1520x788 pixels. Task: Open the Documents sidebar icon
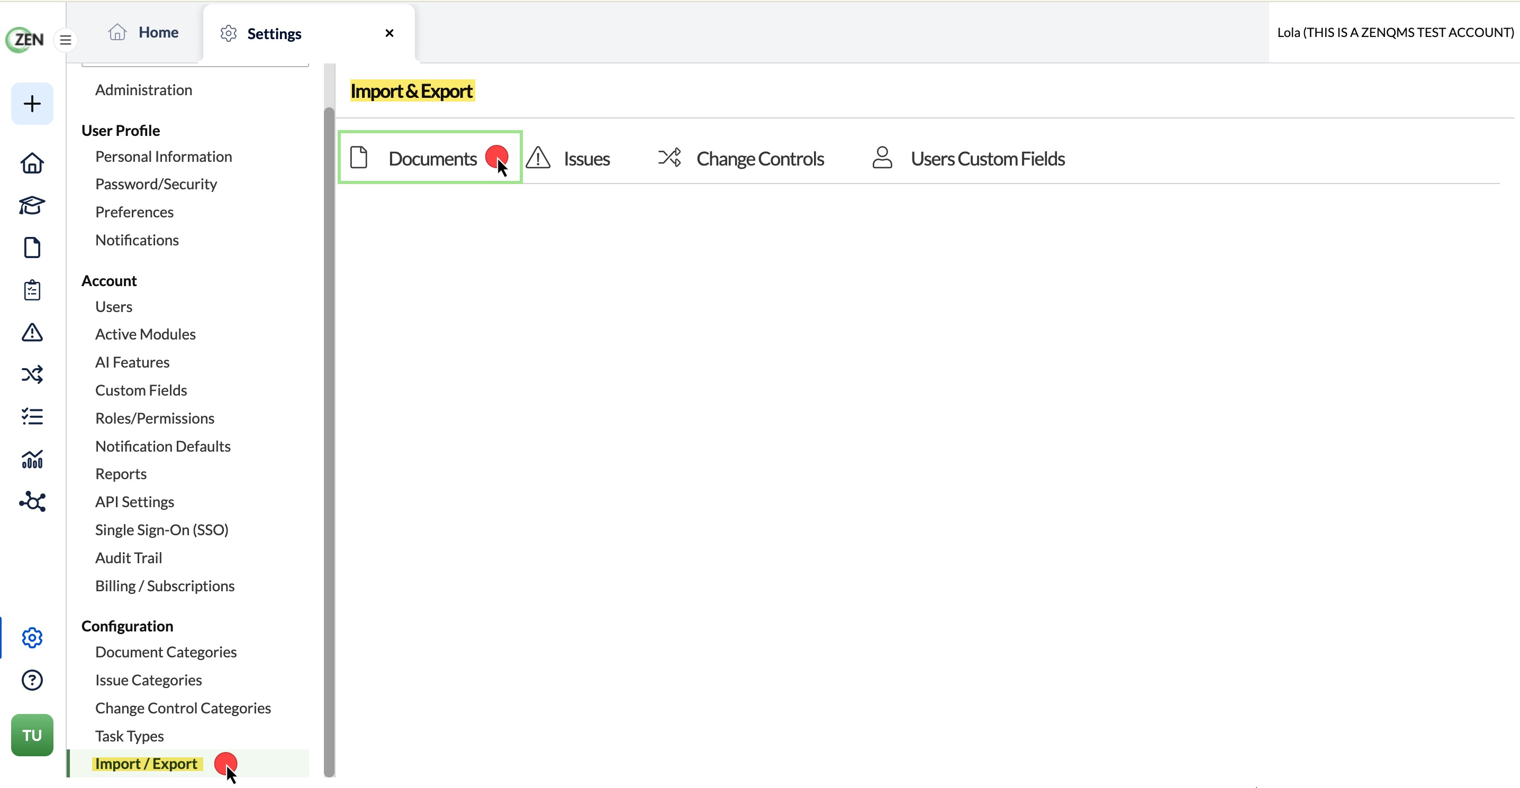click(32, 248)
